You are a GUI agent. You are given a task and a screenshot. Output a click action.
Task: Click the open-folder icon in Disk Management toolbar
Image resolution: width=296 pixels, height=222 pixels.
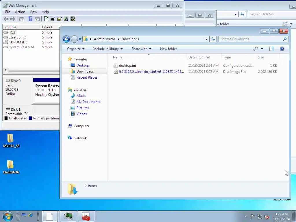click(59, 19)
